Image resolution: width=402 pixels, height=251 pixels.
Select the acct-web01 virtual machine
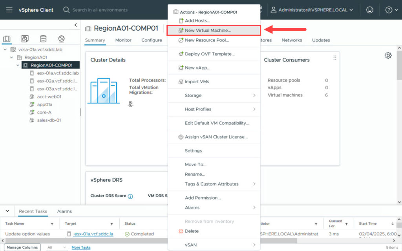click(x=49, y=97)
